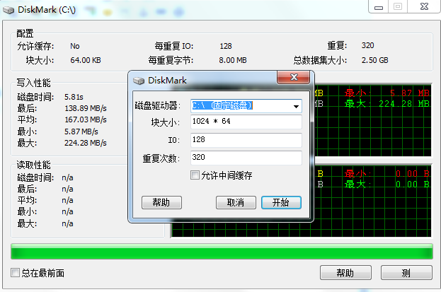
Task: Click the DiskMark dialog title drive icon
Action: tap(139, 81)
